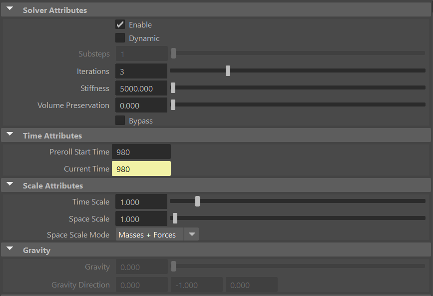The height and width of the screenshot is (296, 433).
Task: Click the Volume Preservation slider handle
Action: [174, 105]
